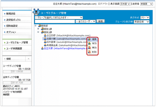Click user icon beside 高橋真由美
The width and height of the screenshot is (156, 107).
click(45, 45)
